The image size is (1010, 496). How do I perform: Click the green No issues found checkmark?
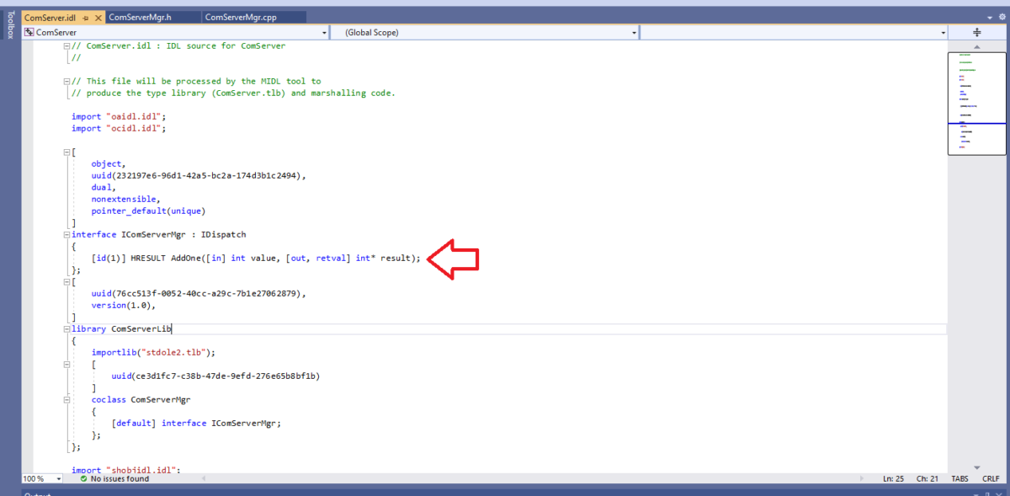pyautogui.click(x=82, y=478)
